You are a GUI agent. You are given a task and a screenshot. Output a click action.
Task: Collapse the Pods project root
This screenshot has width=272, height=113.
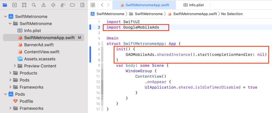pyautogui.click(x=6, y=94)
